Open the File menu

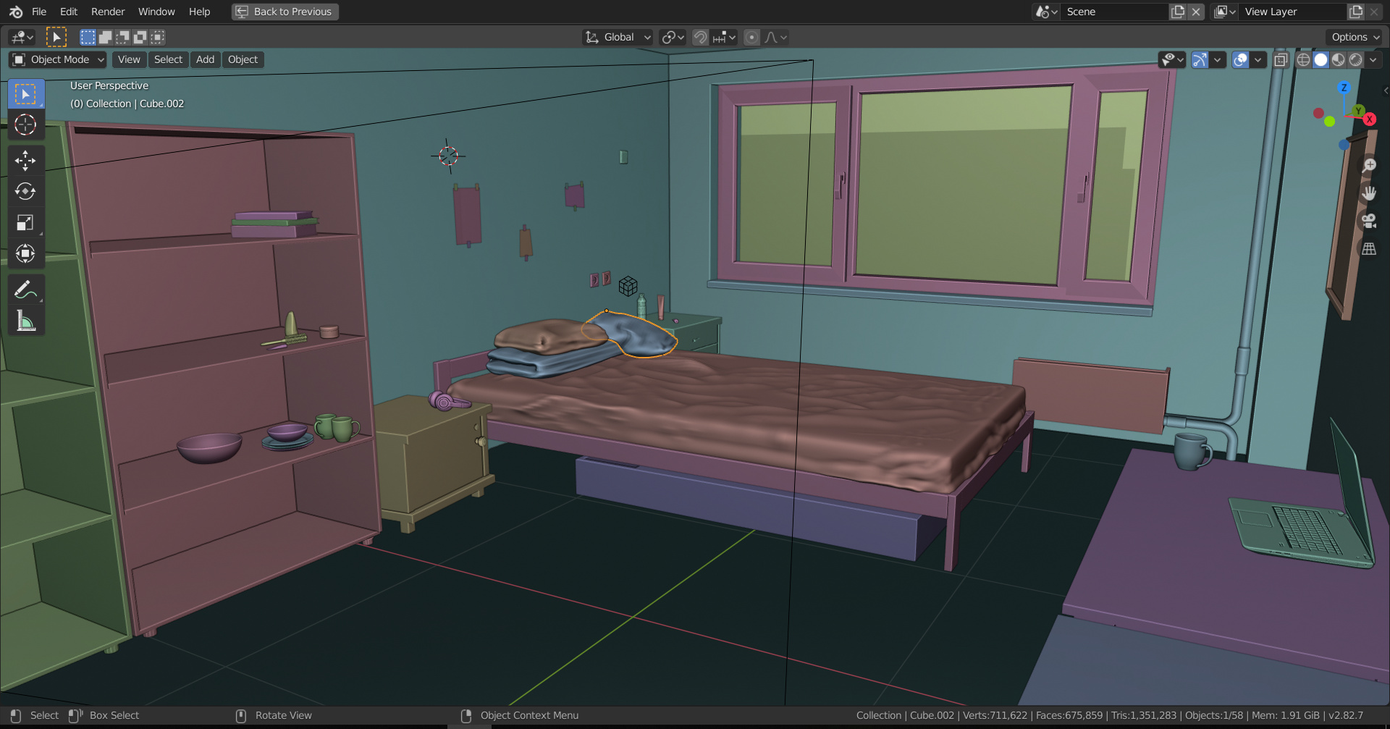(x=39, y=12)
